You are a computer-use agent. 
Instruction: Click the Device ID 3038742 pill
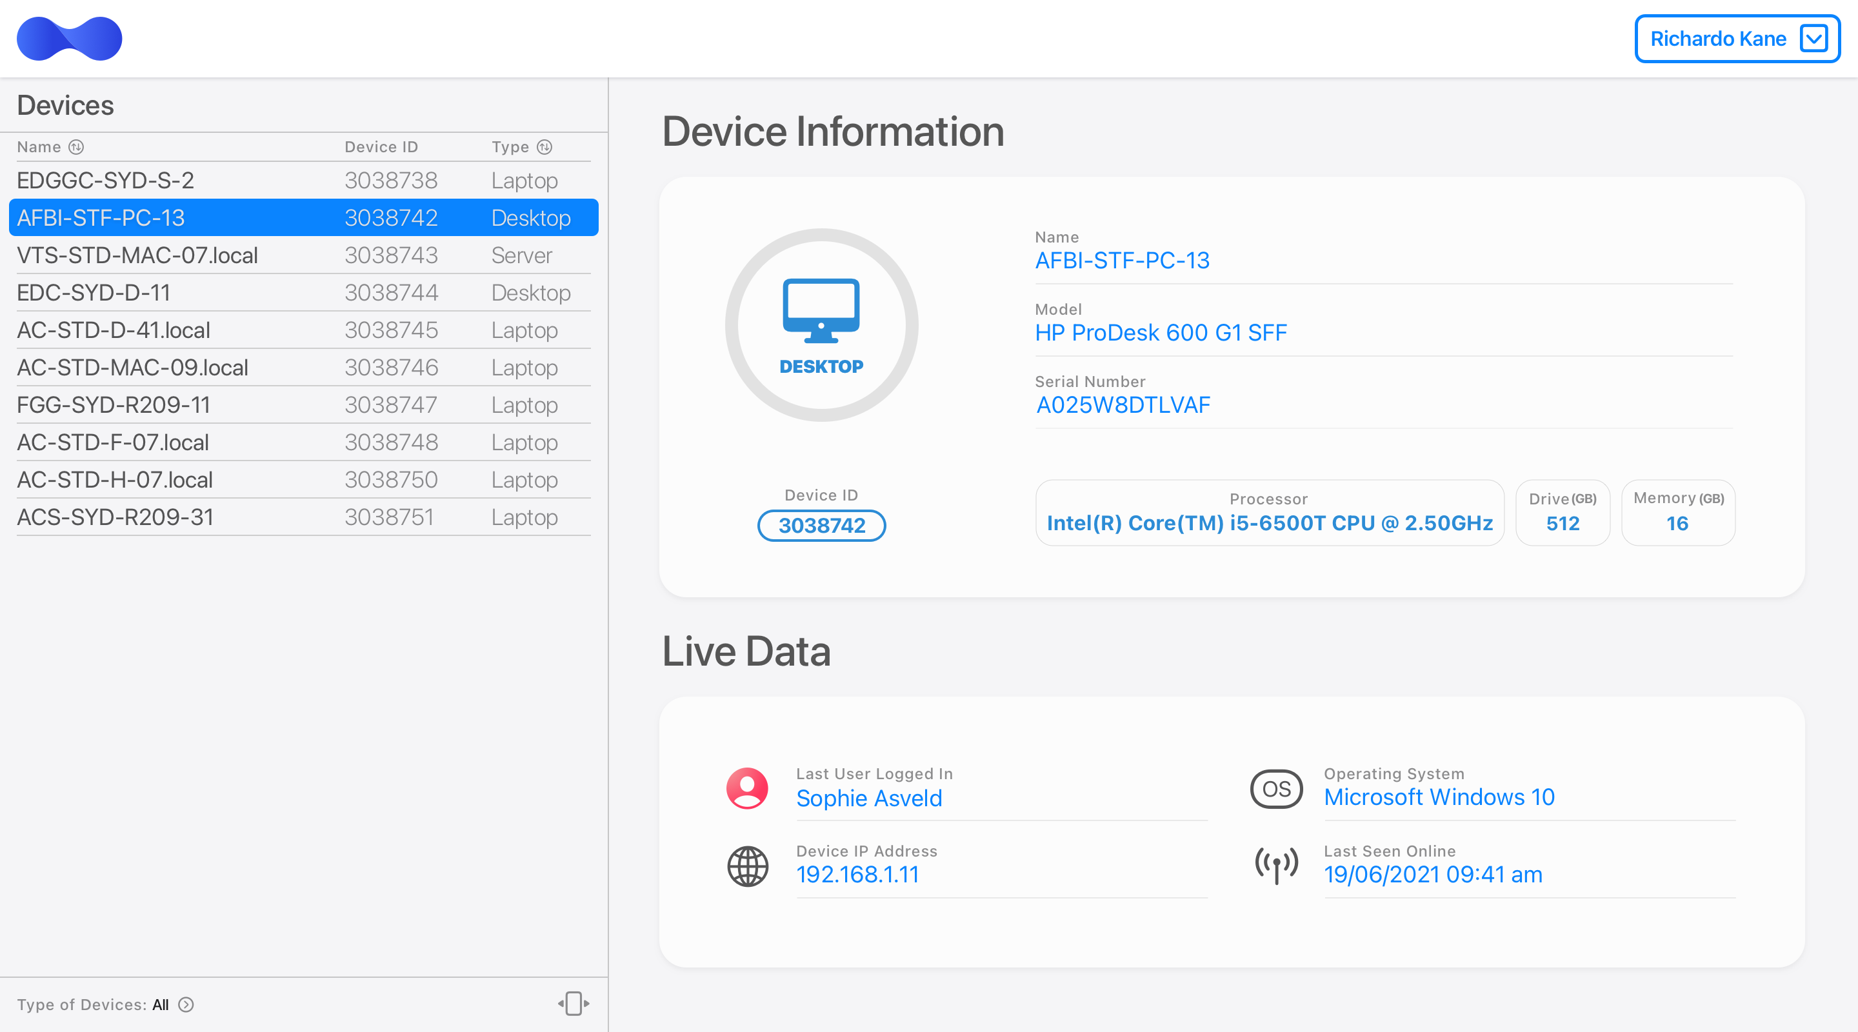(x=821, y=525)
